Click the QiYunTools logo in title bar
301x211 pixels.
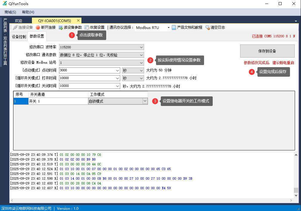point(5,4)
